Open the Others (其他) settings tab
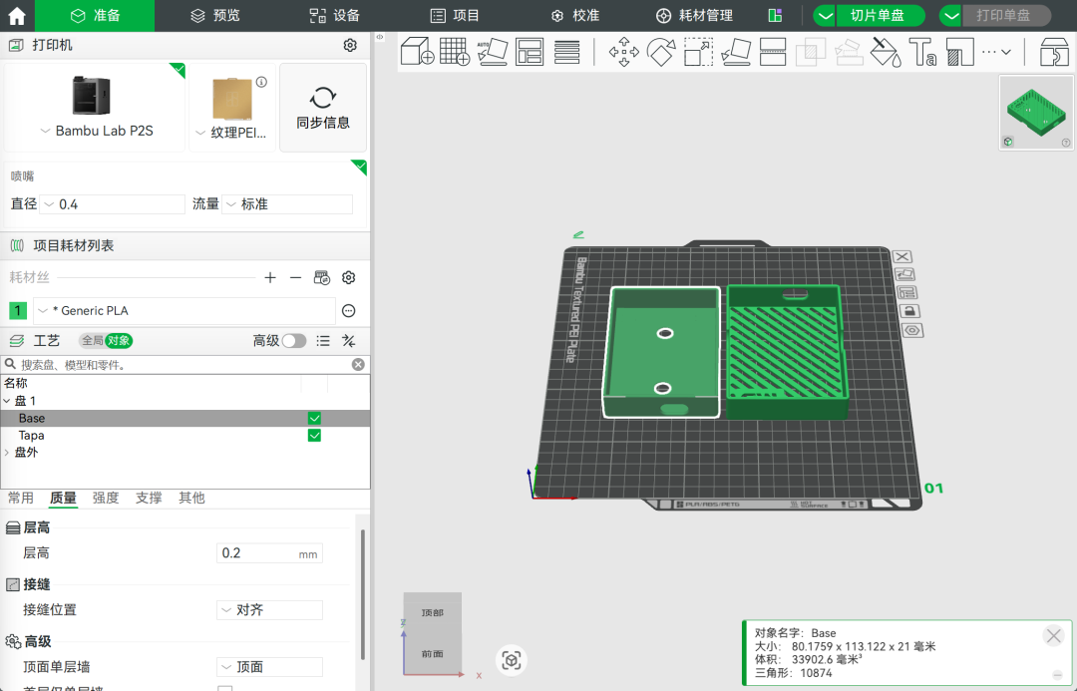This screenshot has height=691, width=1077. [x=191, y=498]
